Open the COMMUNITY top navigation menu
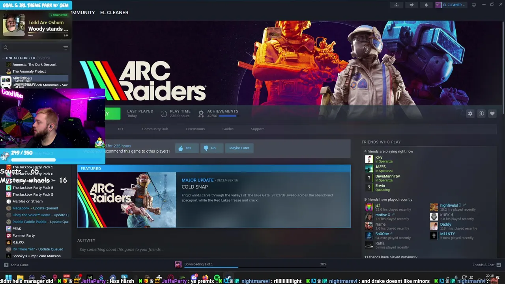 pyautogui.click(x=83, y=13)
